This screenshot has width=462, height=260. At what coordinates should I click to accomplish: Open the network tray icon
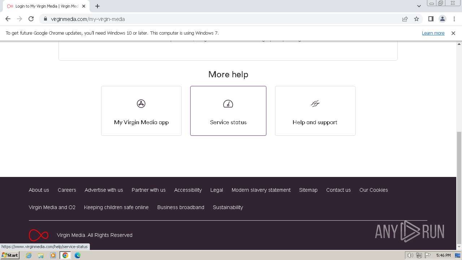pos(419,255)
